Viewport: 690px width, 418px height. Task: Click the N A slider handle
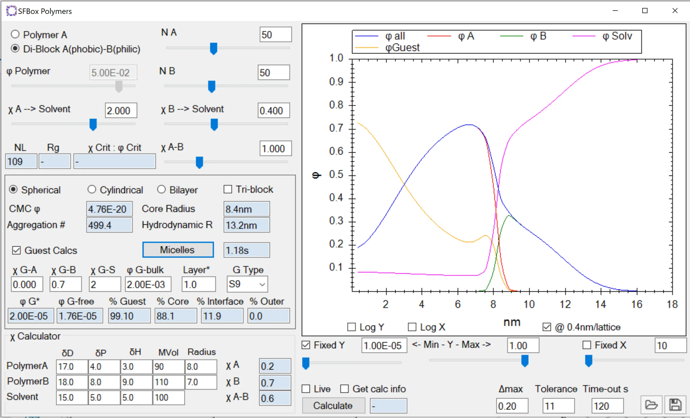[214, 48]
